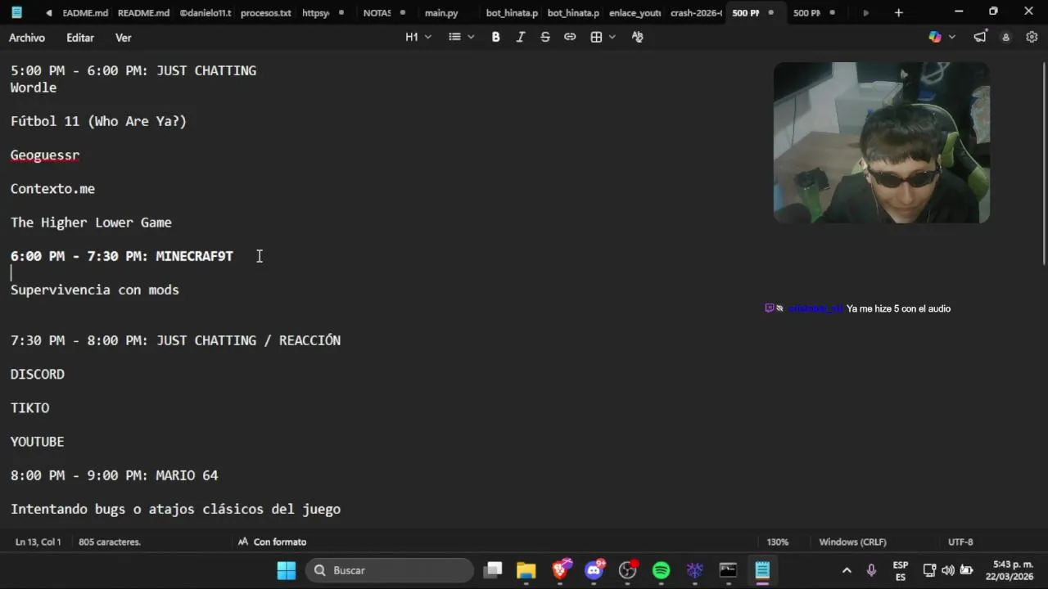1048x589 pixels.
Task: Open Spotify from the taskbar
Action: tap(662, 570)
